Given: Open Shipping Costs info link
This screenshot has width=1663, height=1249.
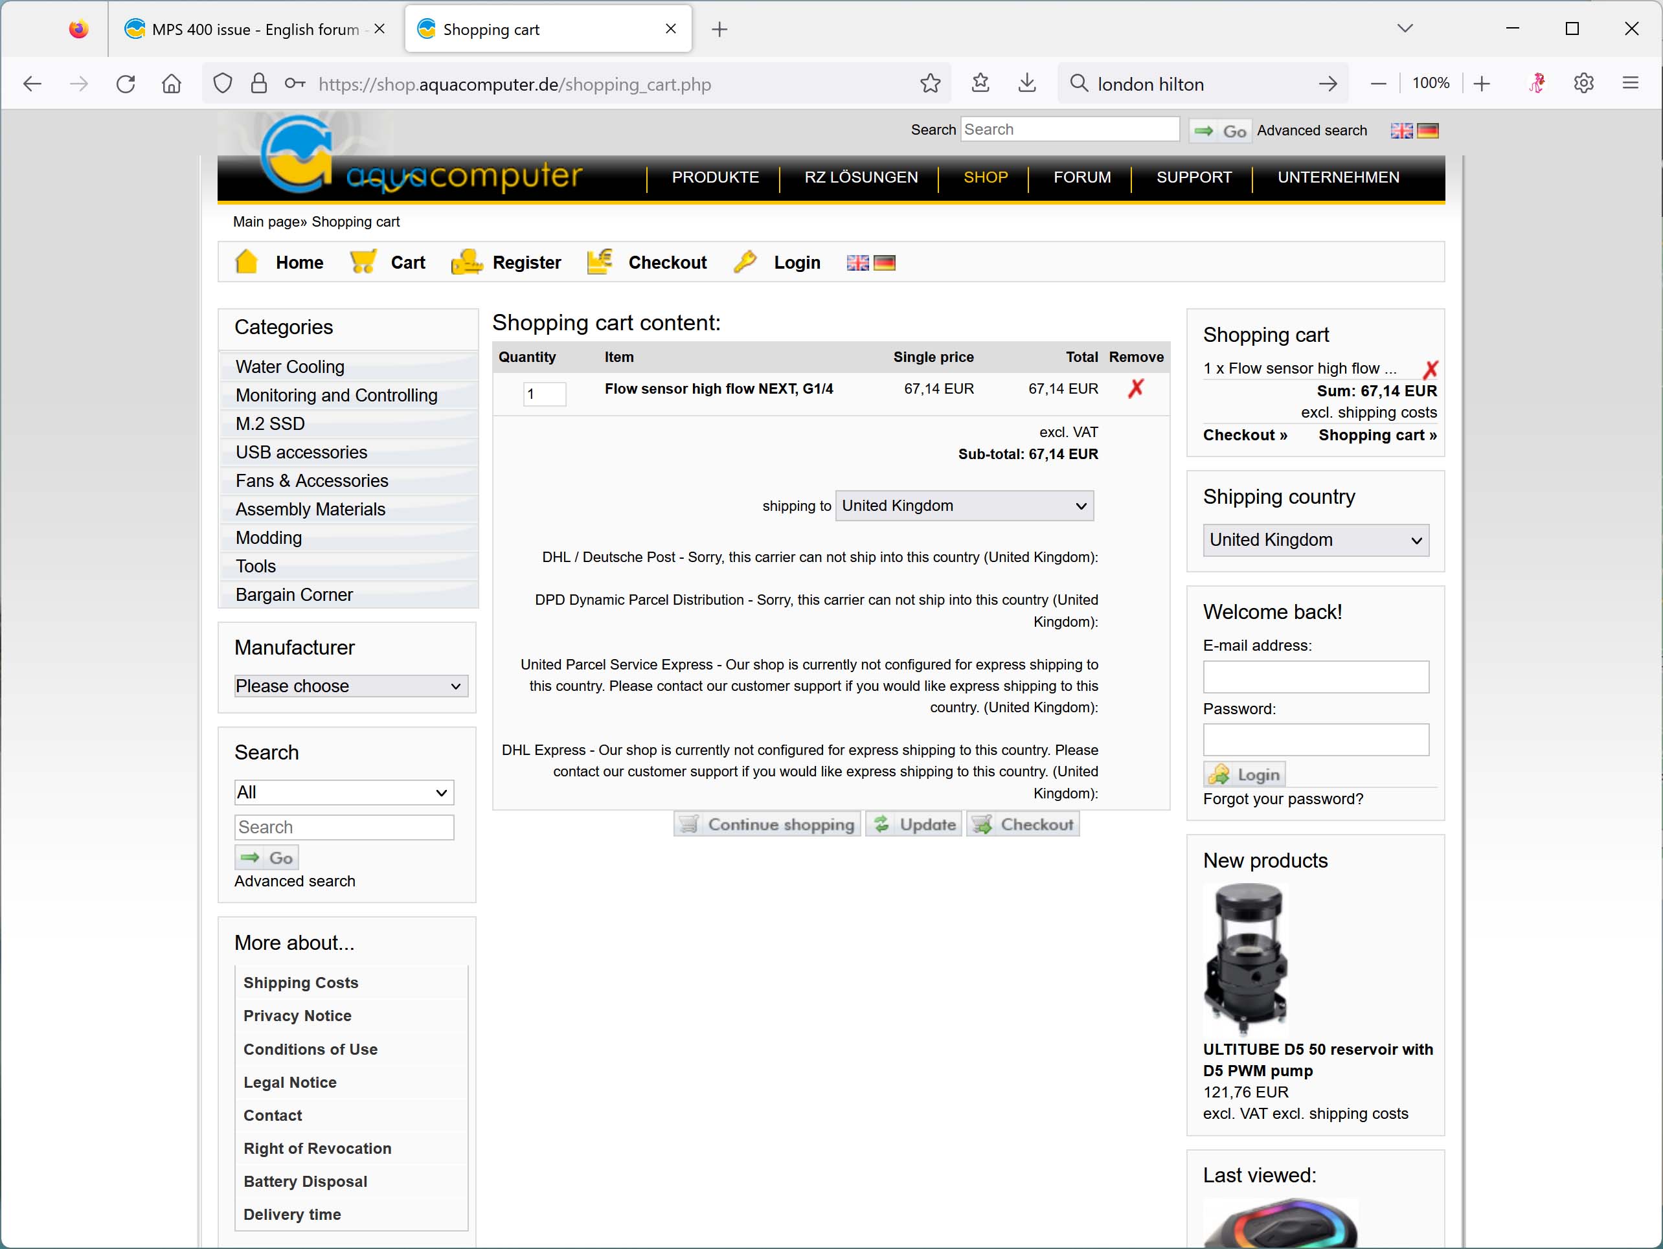Looking at the screenshot, I should (300, 983).
